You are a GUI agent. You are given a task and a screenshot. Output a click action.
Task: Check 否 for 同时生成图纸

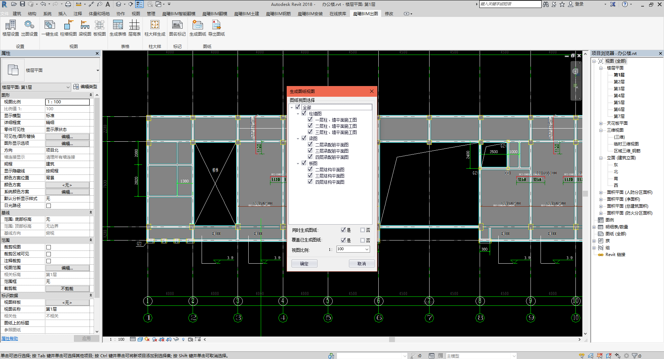[x=362, y=230]
